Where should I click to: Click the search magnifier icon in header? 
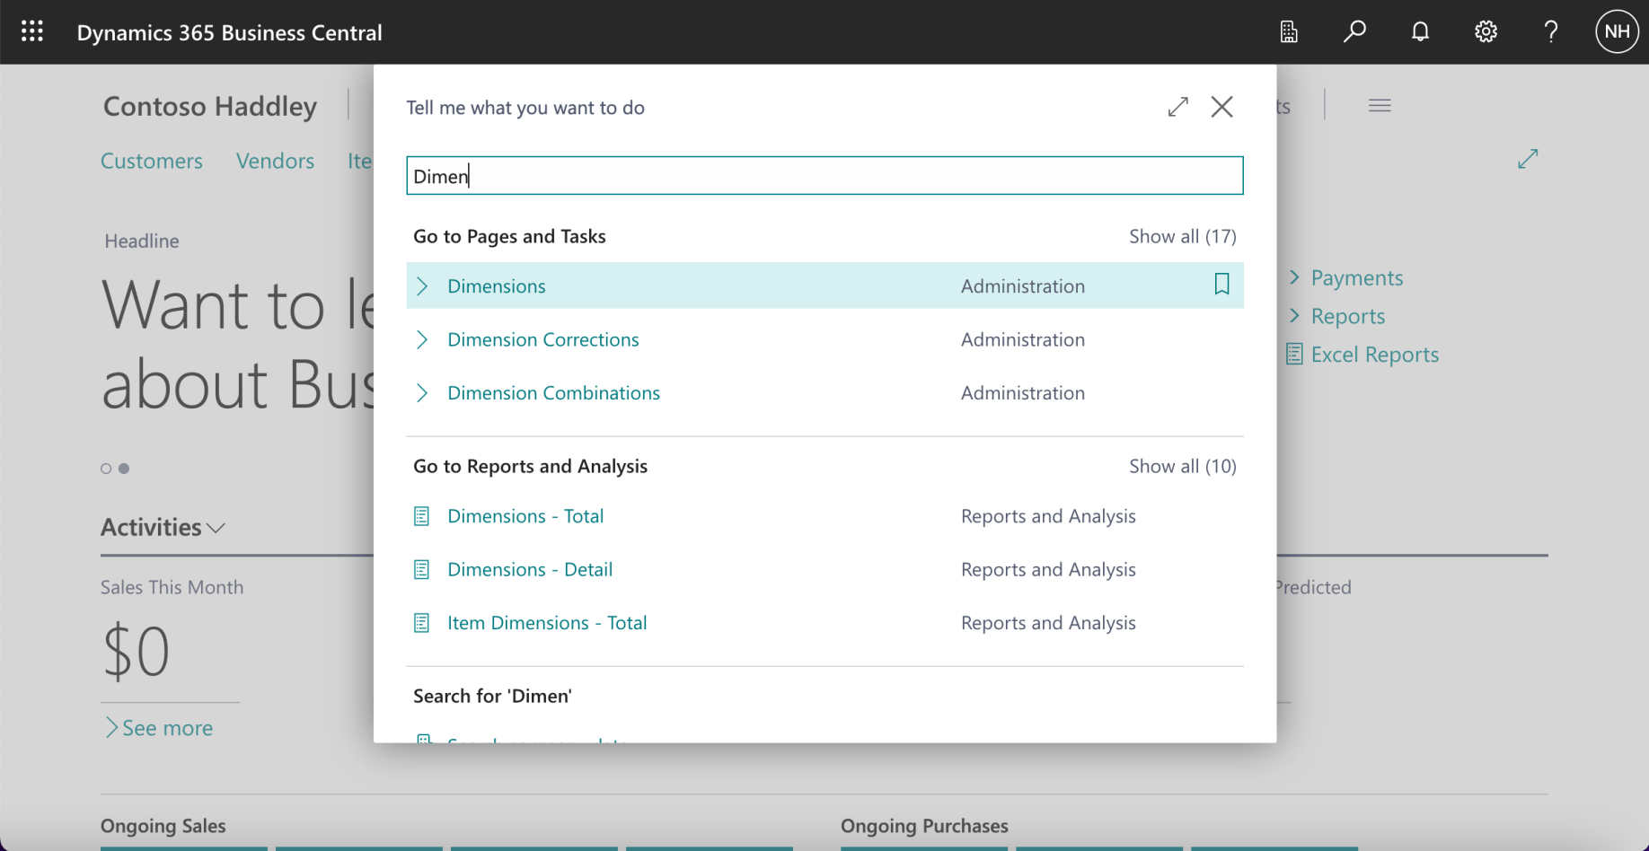1354,32
